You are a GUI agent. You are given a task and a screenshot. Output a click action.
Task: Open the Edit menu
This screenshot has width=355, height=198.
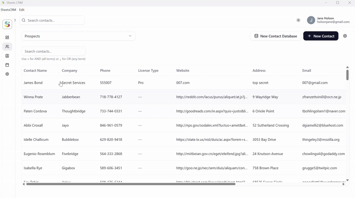(22, 10)
